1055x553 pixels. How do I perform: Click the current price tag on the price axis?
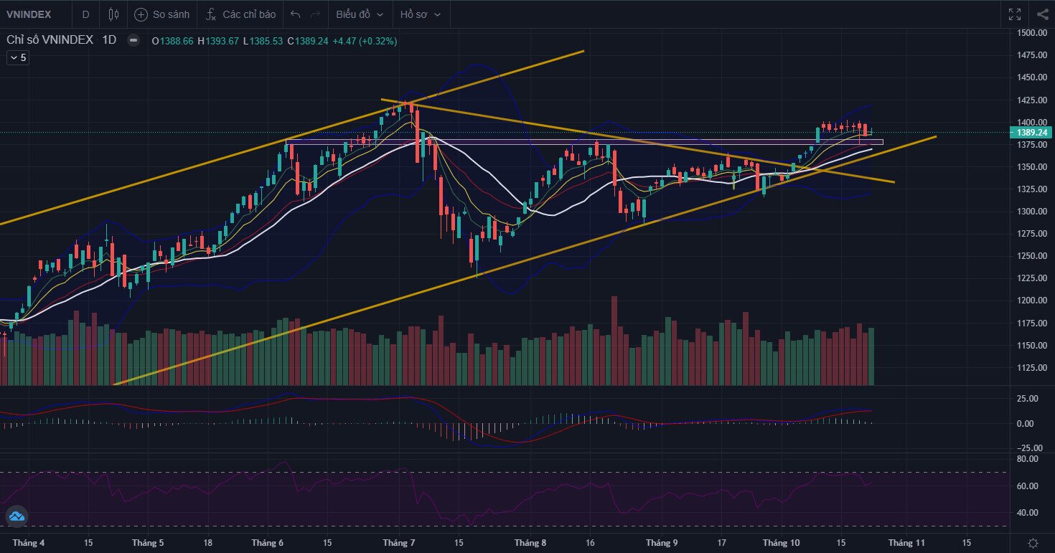(x=1033, y=133)
